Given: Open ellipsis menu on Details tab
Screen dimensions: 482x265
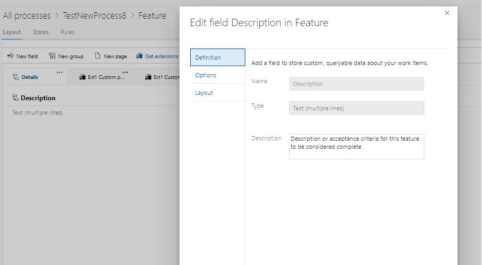Looking at the screenshot, I should (60, 73).
